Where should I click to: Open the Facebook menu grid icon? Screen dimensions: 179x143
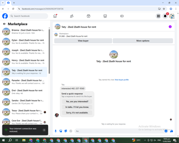click(x=158, y=16)
